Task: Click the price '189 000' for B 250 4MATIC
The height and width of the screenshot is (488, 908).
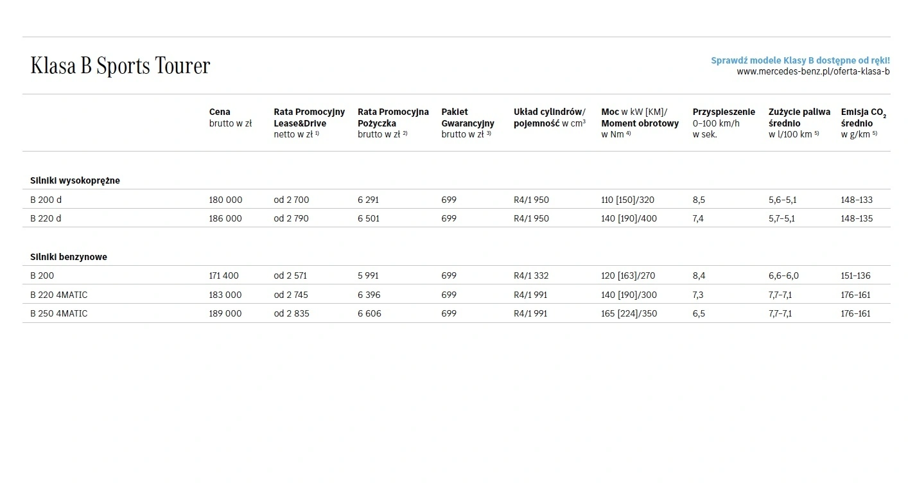Action: pyautogui.click(x=225, y=313)
